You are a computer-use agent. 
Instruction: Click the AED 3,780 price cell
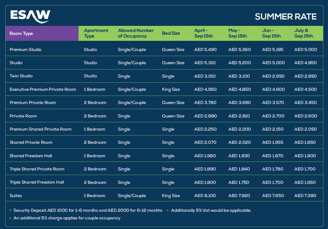pos(205,102)
